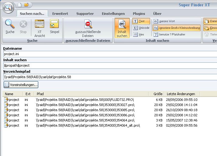Select Unicode content search mode
The image size is (217, 156).
pos(141,28)
